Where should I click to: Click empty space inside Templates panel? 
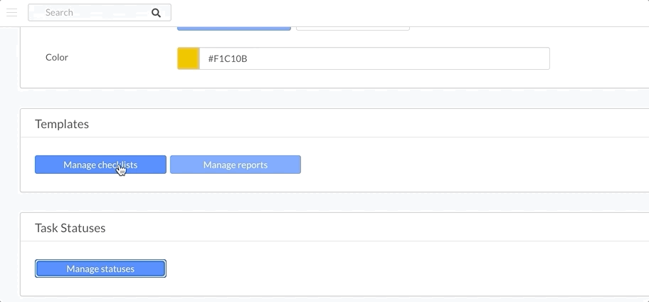pos(455,166)
